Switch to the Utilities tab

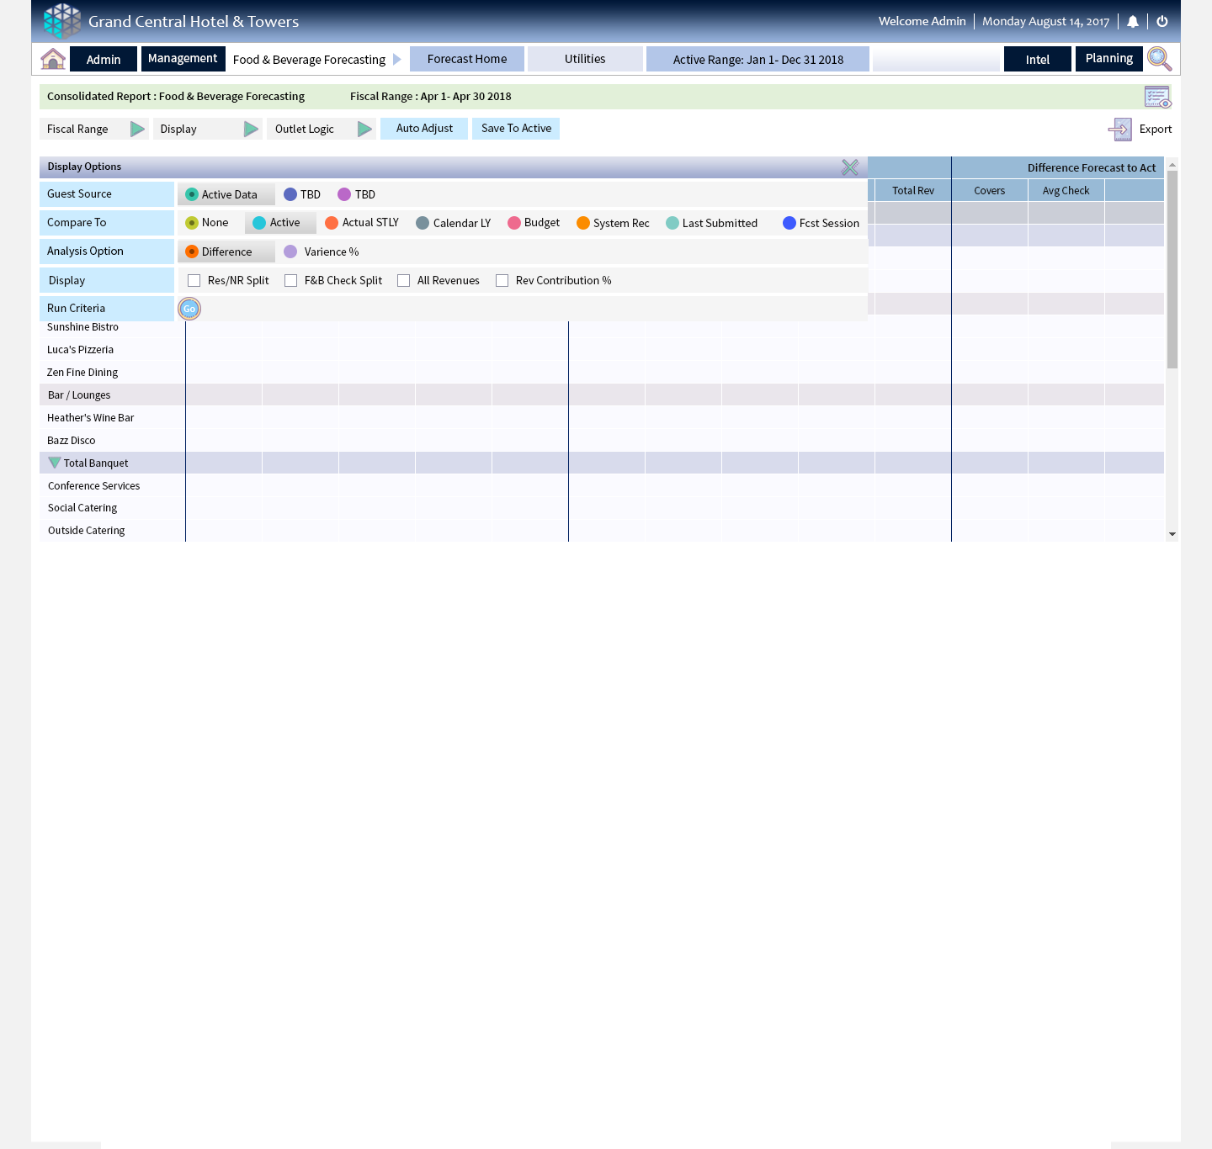click(x=585, y=59)
